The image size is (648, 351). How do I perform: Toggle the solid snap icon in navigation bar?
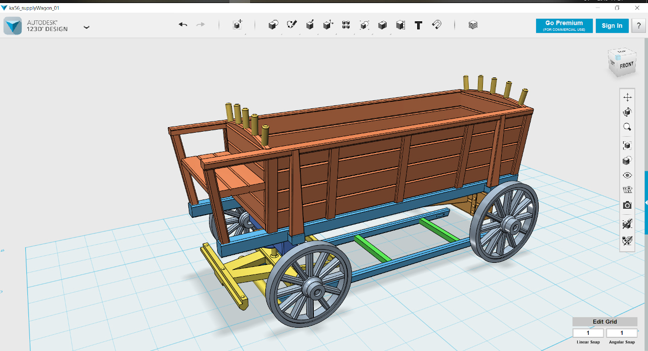coord(627,224)
